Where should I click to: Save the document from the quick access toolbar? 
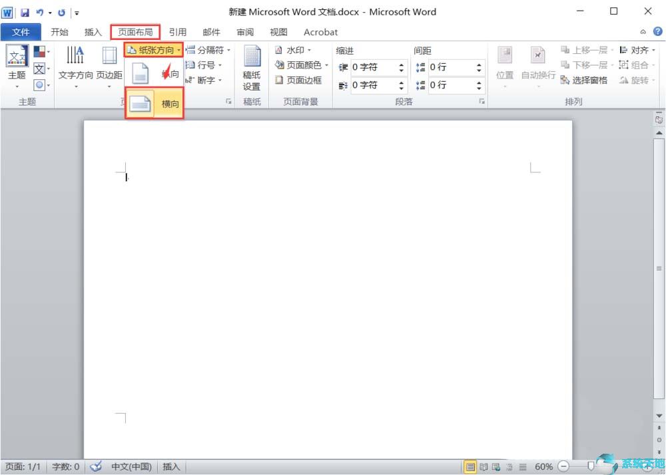(25, 12)
